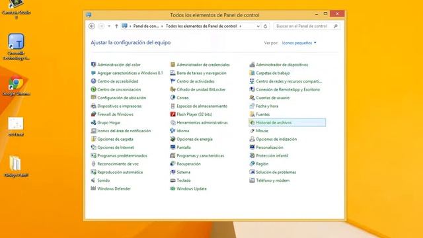
Task: Open Fecha y hora link
Action: (x=267, y=106)
